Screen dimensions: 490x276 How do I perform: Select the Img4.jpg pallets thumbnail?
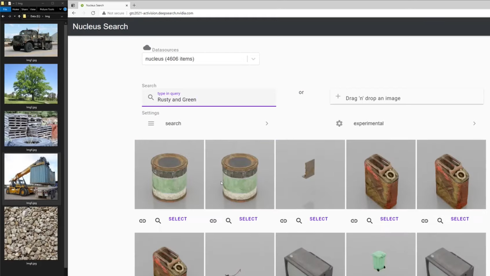click(x=31, y=129)
